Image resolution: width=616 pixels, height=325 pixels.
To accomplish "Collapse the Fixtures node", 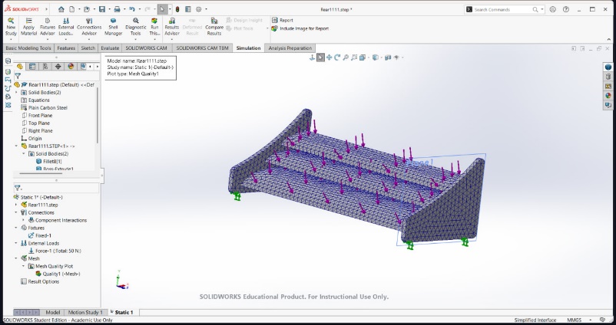I will pyautogui.click(x=16, y=228).
